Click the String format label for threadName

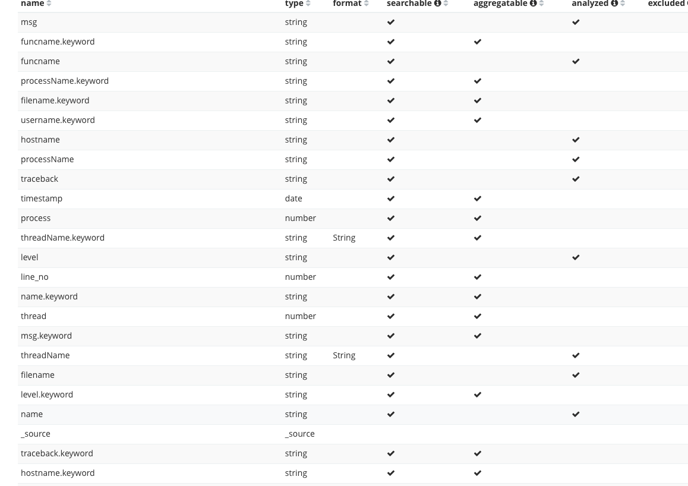click(x=344, y=355)
